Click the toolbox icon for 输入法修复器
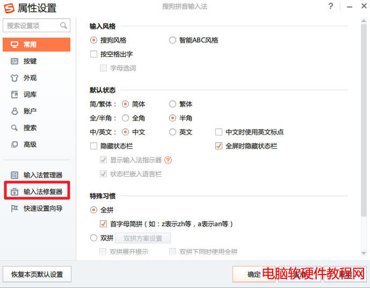Viewport: 370px width, 288px height. point(14,192)
